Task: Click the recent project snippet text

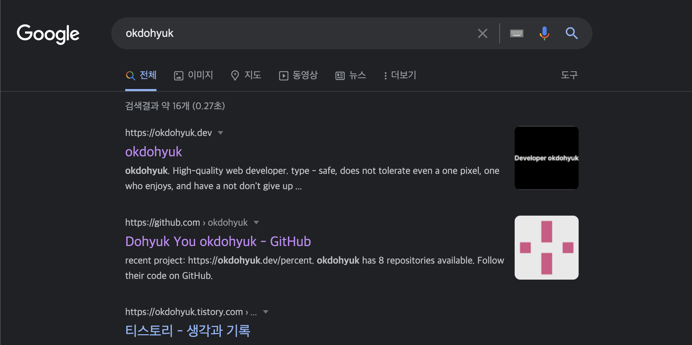Action: tap(314, 268)
